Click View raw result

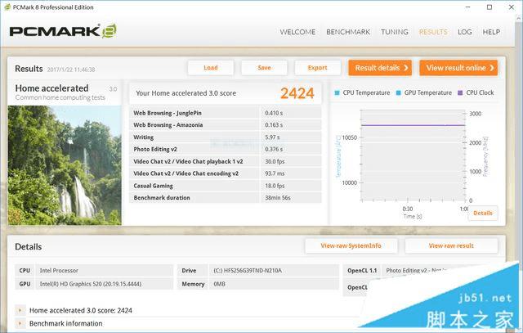(x=451, y=245)
